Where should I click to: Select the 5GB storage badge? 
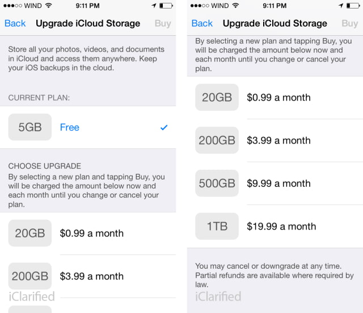pos(30,127)
